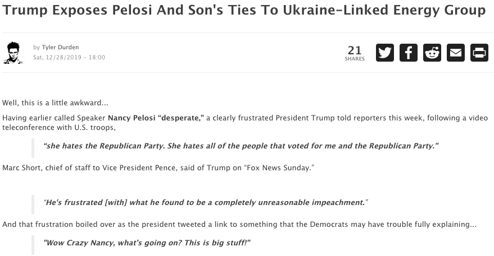Select the Sat, 12/28/2019 publication date
This screenshot has width=494, height=256.
(x=69, y=57)
